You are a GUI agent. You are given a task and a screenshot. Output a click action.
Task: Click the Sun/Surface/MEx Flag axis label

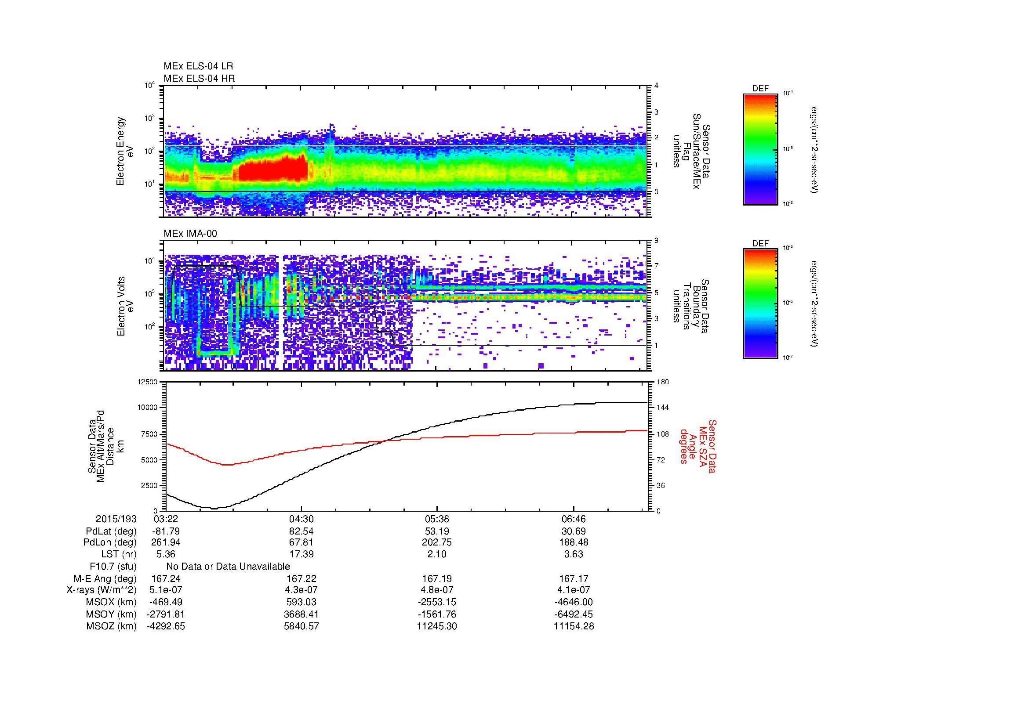coord(691,151)
